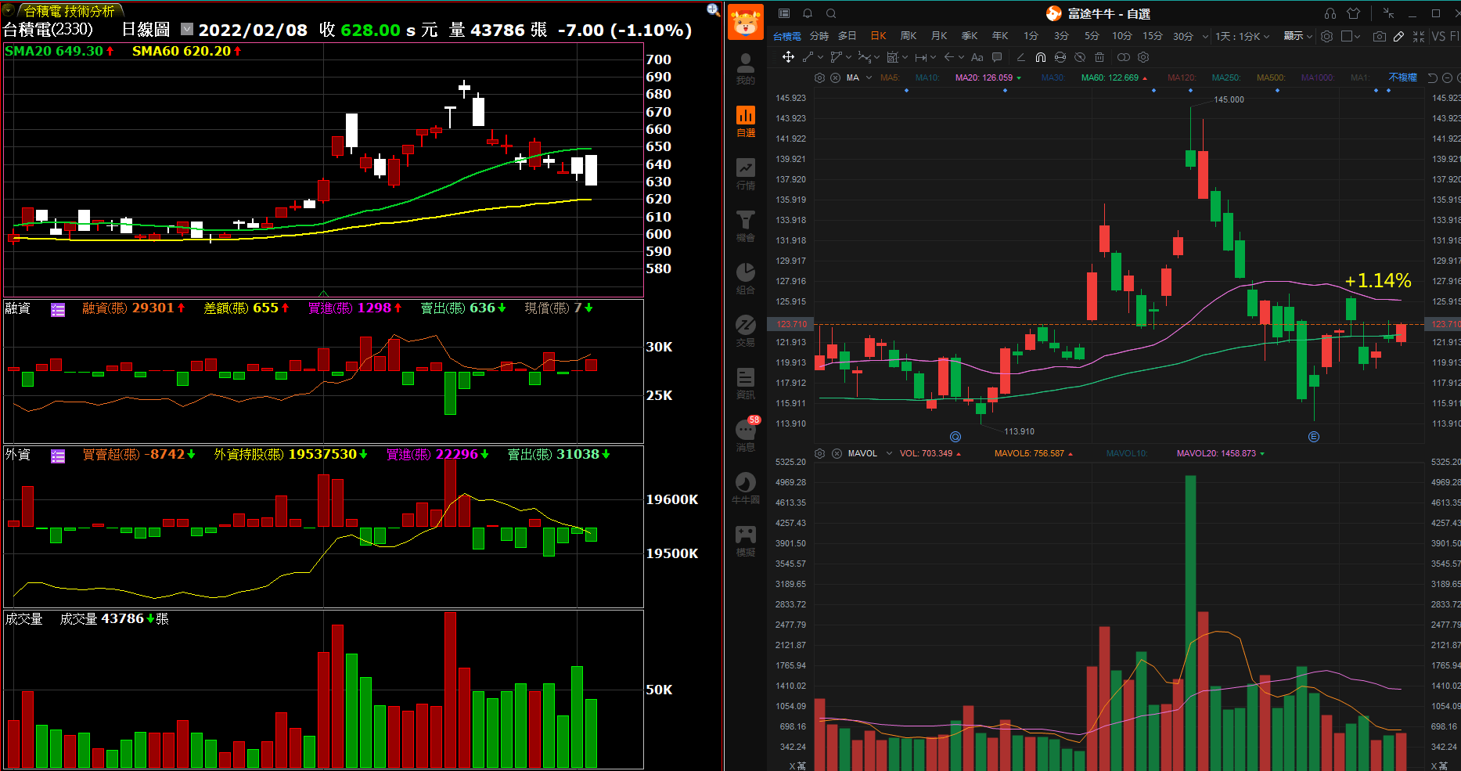The image size is (1461, 771).
Task: Open the more minute intervals dropdown after 30分
Action: (x=1205, y=36)
